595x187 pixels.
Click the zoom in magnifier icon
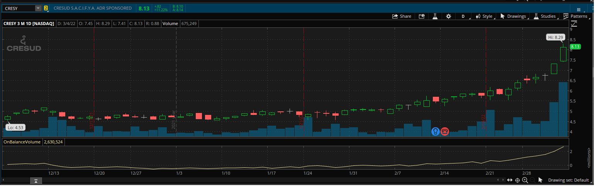point(525,180)
